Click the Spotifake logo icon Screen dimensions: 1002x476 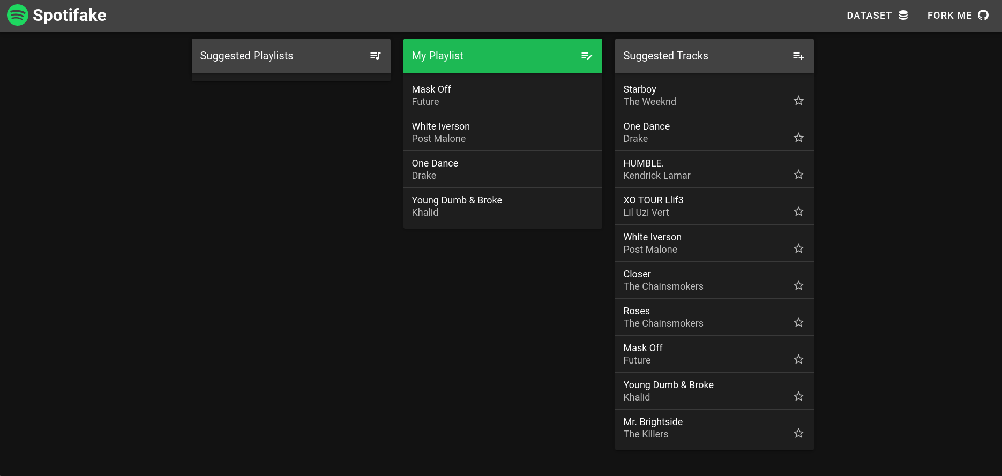pos(18,15)
